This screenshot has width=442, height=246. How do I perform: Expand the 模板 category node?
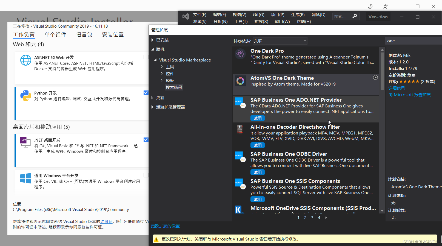[x=162, y=80]
